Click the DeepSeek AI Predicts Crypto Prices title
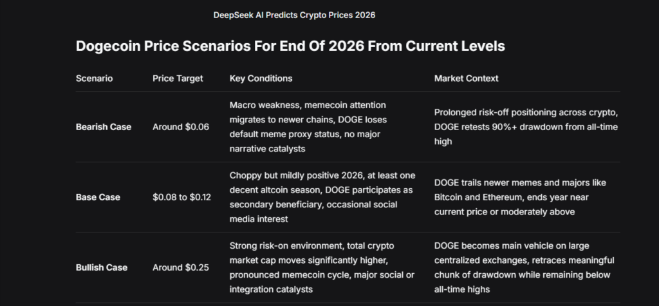The height and width of the screenshot is (306, 659). coord(294,15)
